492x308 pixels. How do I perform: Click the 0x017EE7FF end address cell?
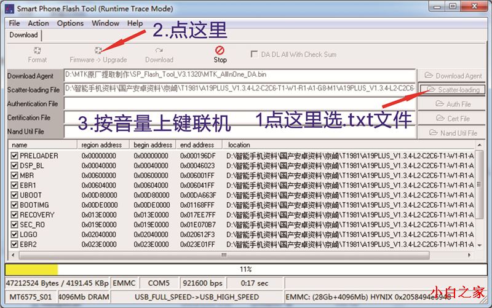(x=197, y=215)
